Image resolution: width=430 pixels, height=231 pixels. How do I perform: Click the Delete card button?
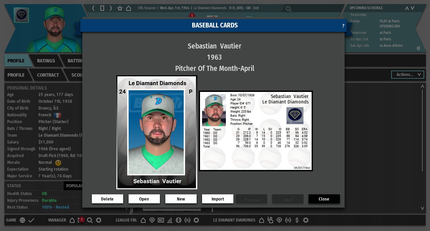coord(107,199)
